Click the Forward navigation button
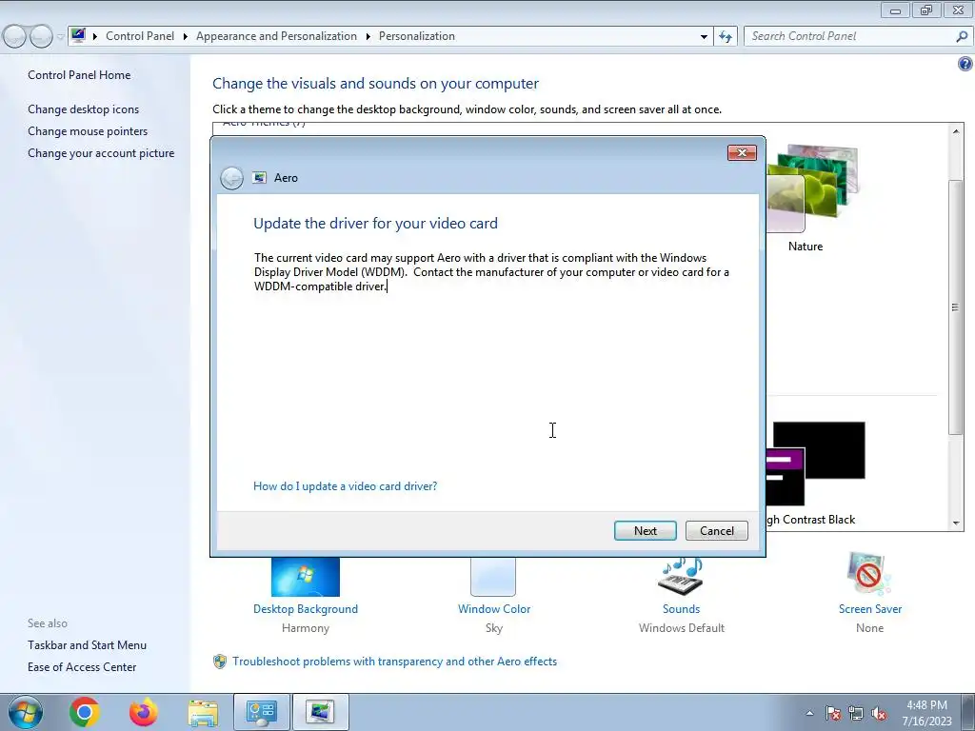The width and height of the screenshot is (975, 731). (x=40, y=37)
